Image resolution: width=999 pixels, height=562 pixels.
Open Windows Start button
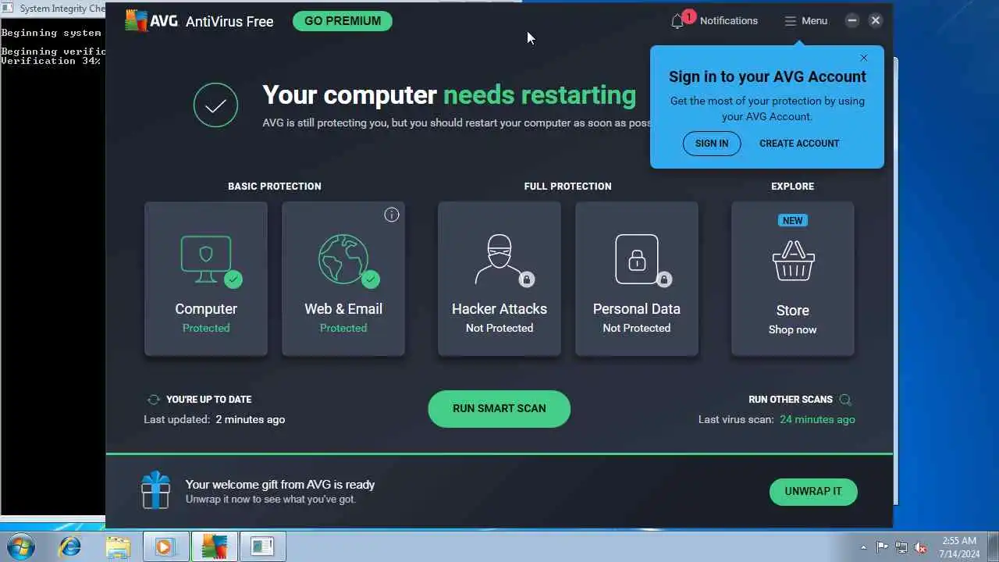(x=21, y=546)
